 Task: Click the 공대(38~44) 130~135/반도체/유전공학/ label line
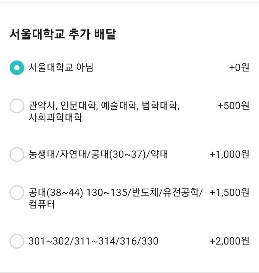click(x=115, y=193)
